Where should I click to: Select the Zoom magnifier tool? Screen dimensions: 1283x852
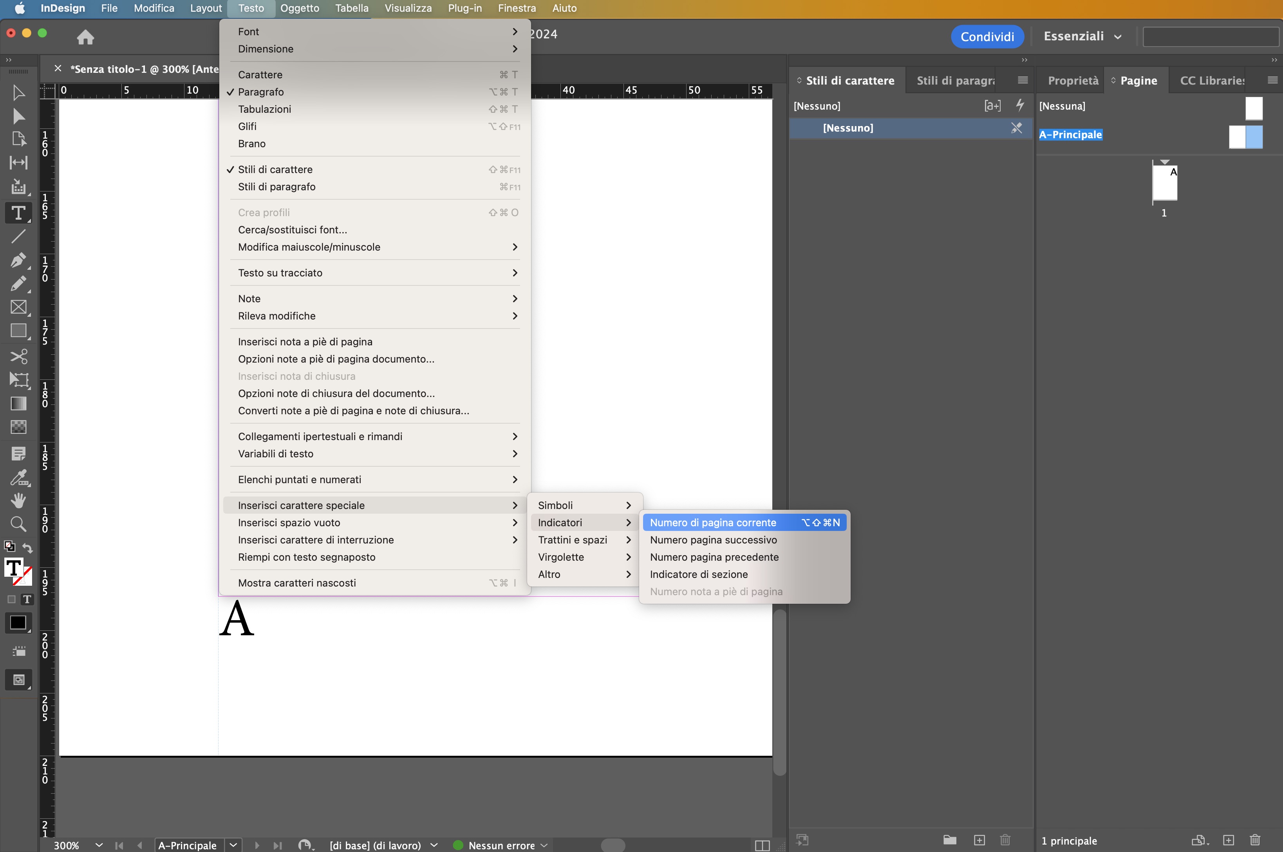tap(18, 524)
